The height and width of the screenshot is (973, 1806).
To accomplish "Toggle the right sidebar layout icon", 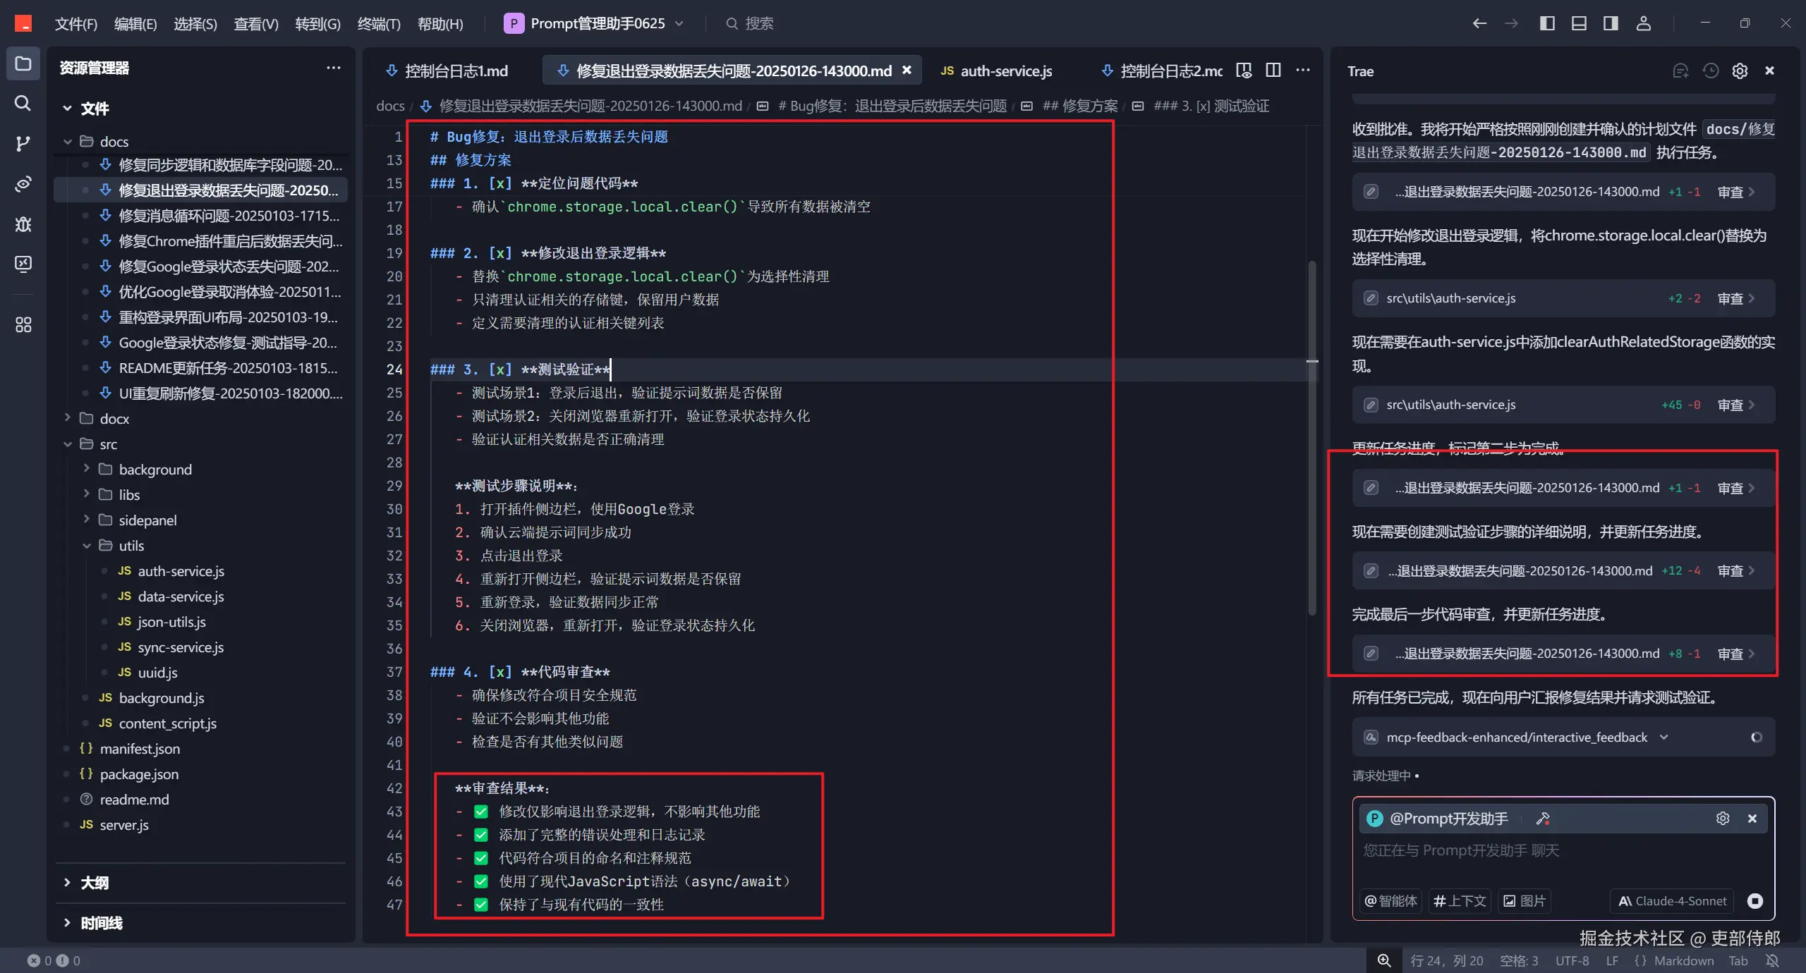I will coord(1611,23).
